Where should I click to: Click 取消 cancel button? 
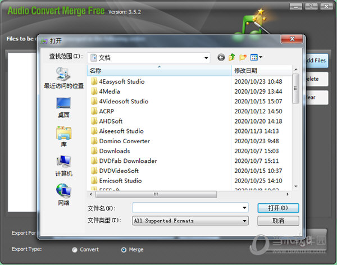click(x=278, y=221)
